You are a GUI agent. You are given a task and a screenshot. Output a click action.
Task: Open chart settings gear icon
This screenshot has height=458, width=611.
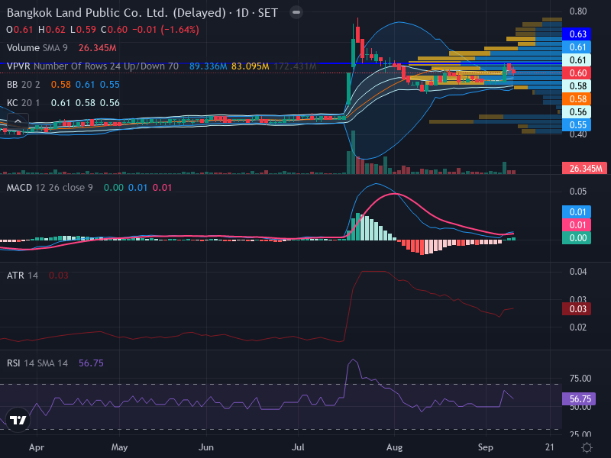587,447
